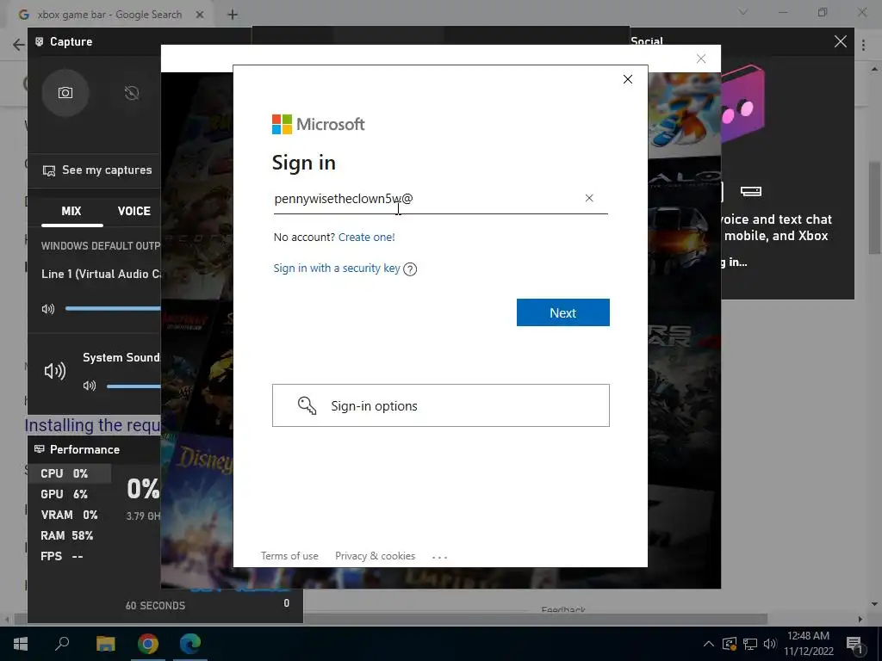Screen dimensions: 882x661
Task: Click the Microsoft logo
Action: point(319,124)
